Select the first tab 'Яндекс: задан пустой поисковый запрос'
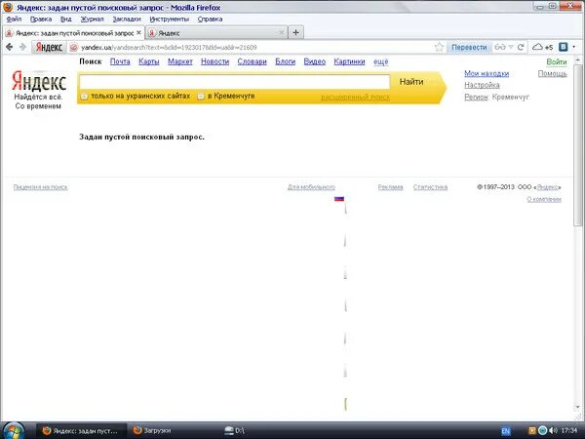The height and width of the screenshot is (439, 585). [73, 33]
